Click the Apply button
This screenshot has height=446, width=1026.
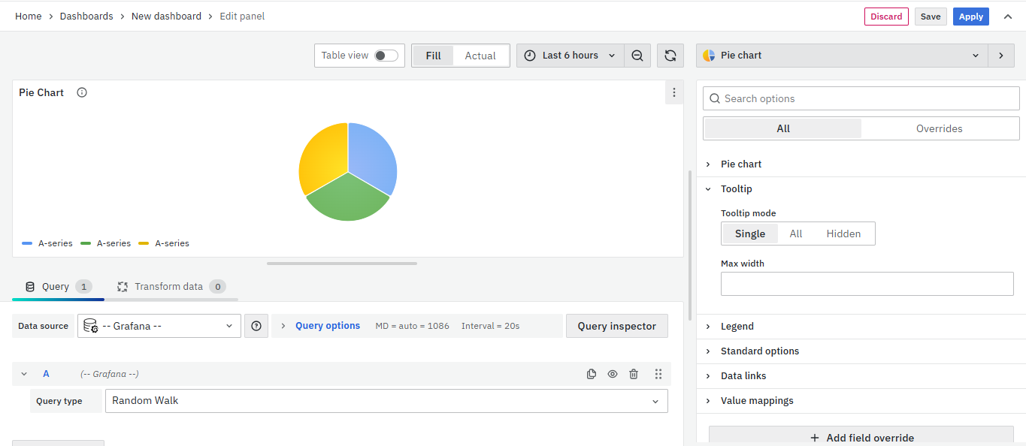pyautogui.click(x=970, y=17)
